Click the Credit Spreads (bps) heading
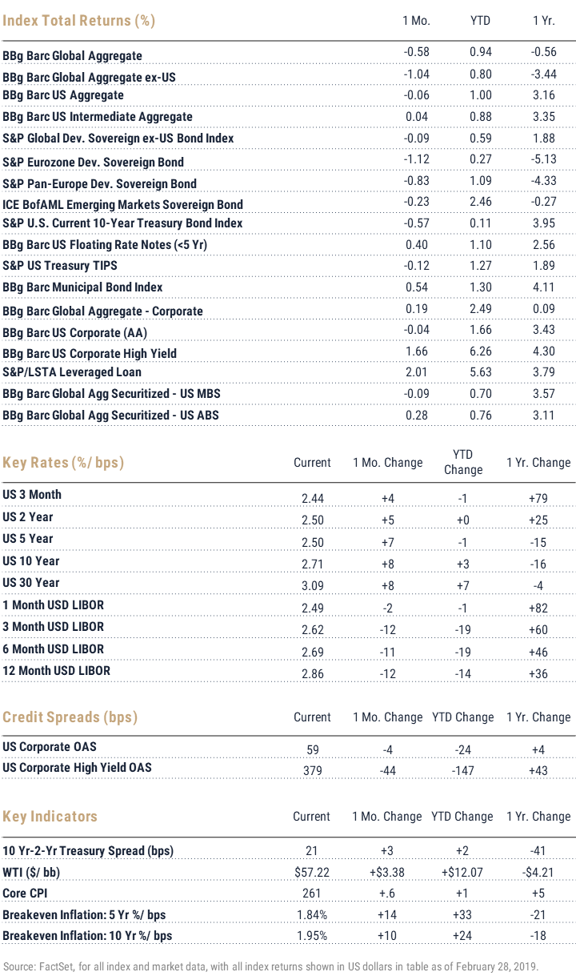Viewport: 576px width, 980px height. [70, 717]
